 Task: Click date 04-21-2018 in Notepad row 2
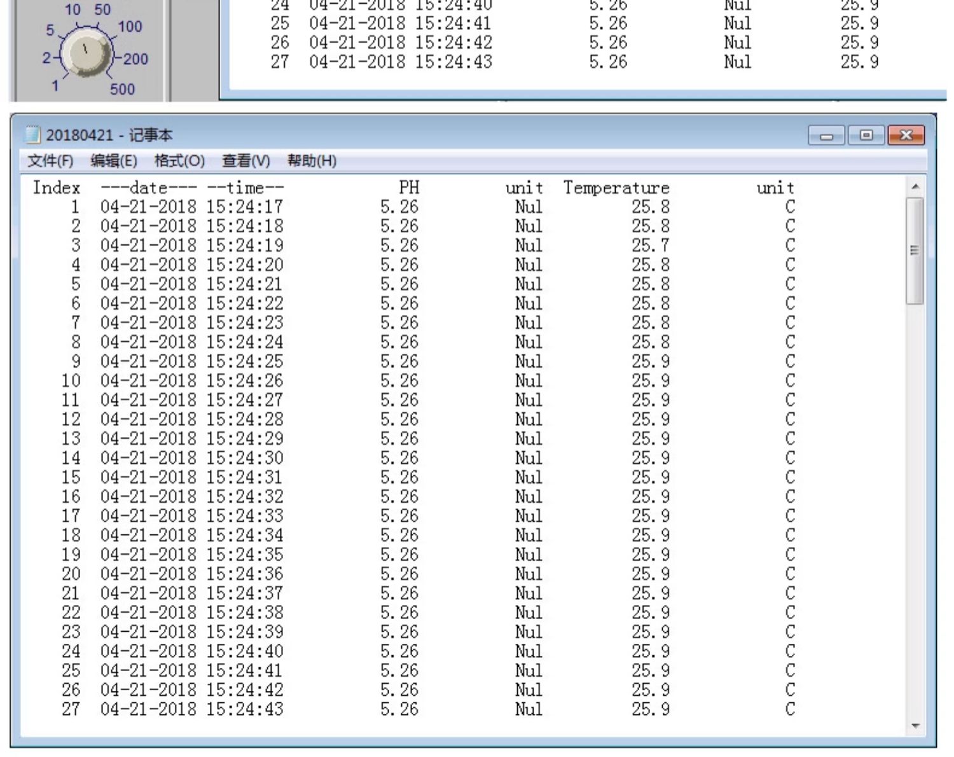point(149,226)
